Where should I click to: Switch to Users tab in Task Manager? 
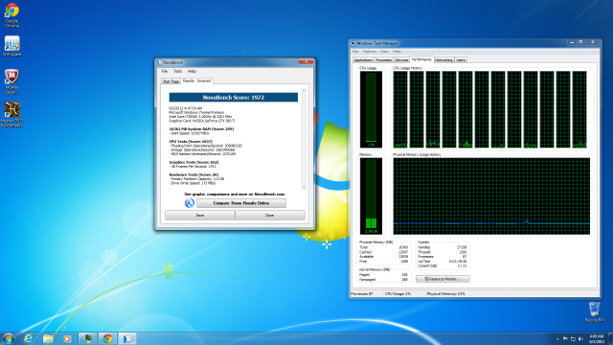pyautogui.click(x=461, y=60)
